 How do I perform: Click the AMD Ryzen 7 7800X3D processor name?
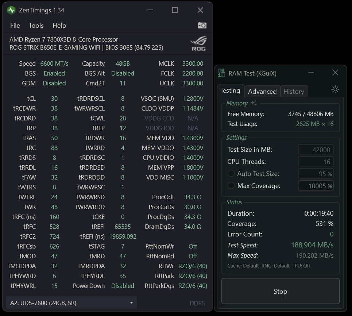coord(64,39)
